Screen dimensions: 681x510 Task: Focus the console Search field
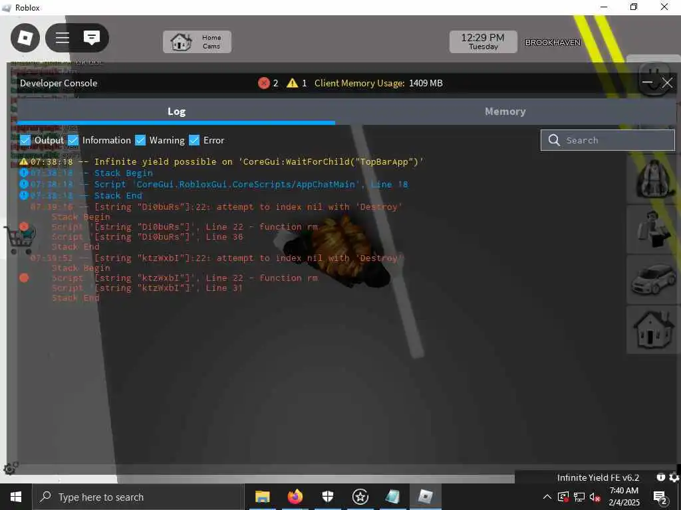click(x=608, y=140)
